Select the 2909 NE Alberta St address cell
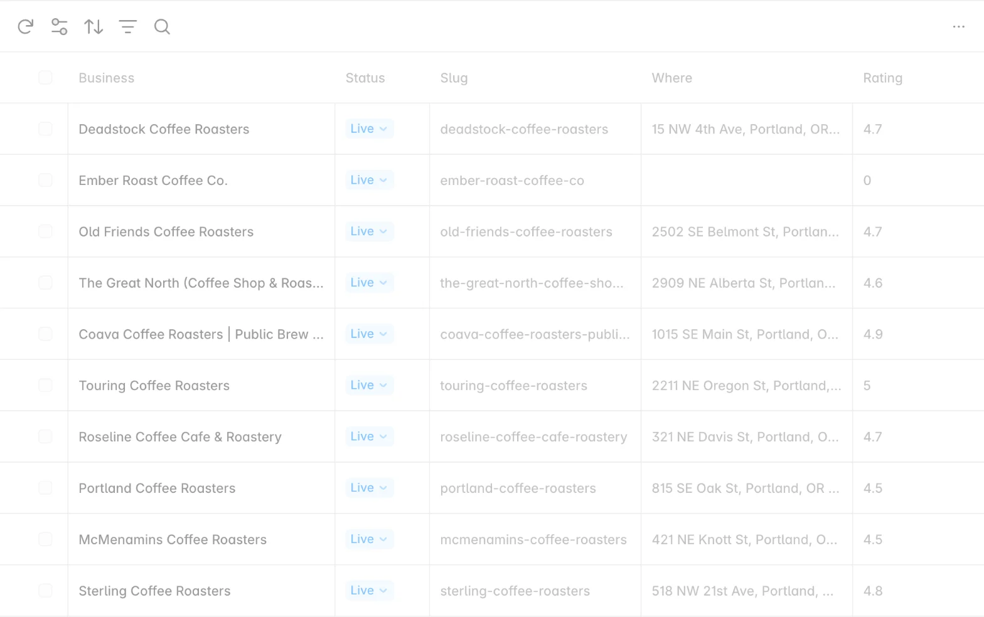 [x=747, y=283]
